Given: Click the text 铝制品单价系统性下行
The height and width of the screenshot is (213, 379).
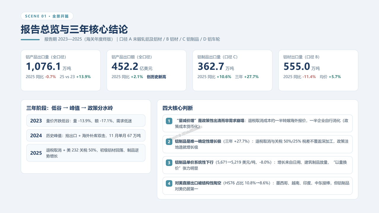Looking at the screenshot, I should point(194,162).
